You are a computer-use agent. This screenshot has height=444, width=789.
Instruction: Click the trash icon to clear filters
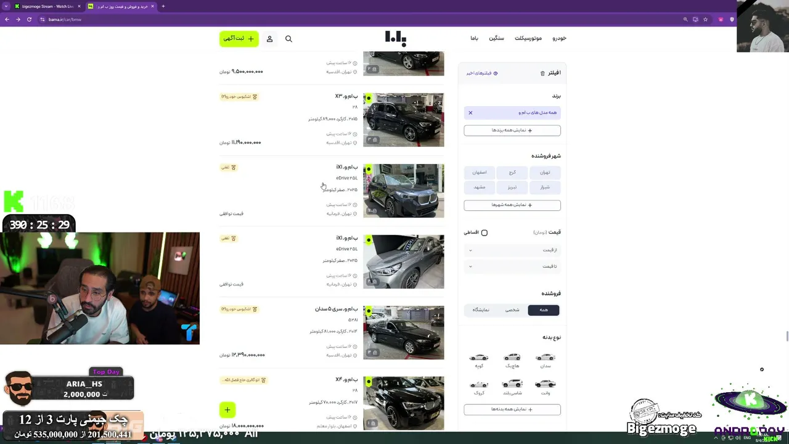(x=542, y=73)
